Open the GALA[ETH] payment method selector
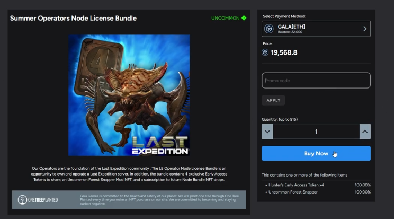Image resolution: width=394 pixels, height=219 pixels. [x=316, y=29]
